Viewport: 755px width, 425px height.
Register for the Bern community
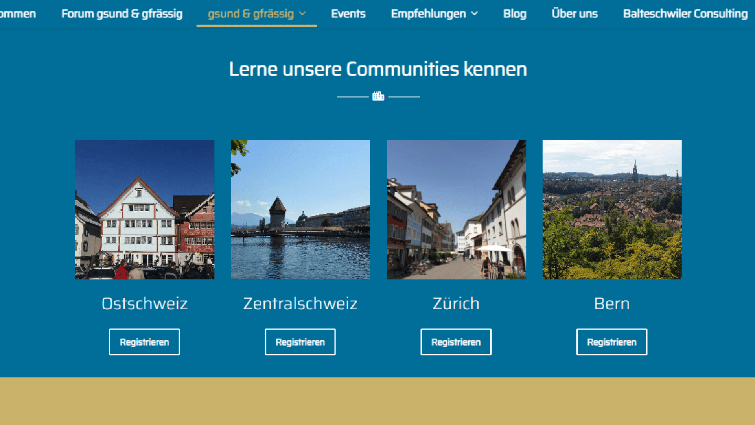point(612,342)
